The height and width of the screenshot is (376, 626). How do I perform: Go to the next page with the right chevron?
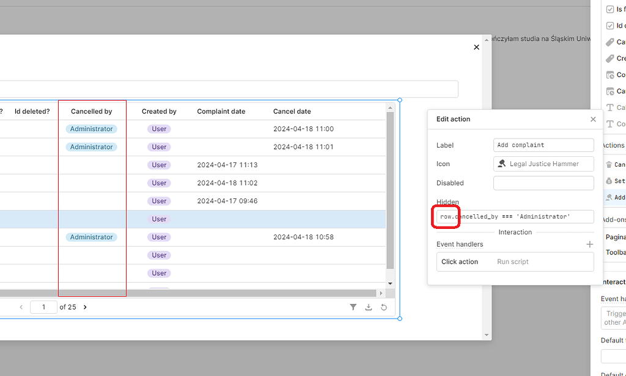(85, 307)
